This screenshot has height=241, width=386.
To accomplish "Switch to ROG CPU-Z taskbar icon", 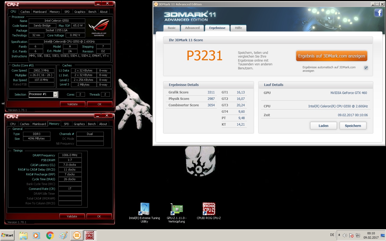I will [90, 235].
